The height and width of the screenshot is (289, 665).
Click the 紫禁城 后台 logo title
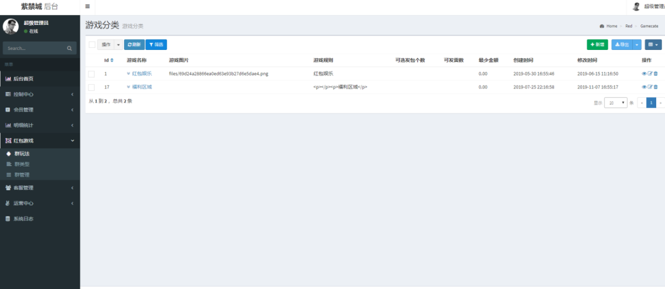coord(39,7)
